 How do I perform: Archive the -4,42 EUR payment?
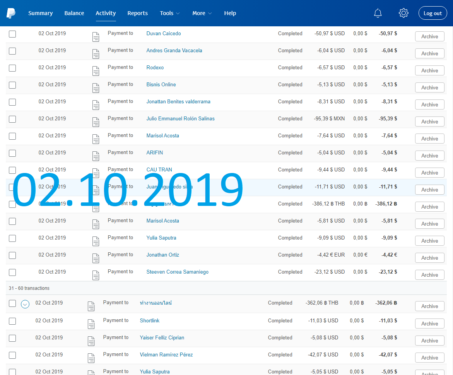coord(430,258)
